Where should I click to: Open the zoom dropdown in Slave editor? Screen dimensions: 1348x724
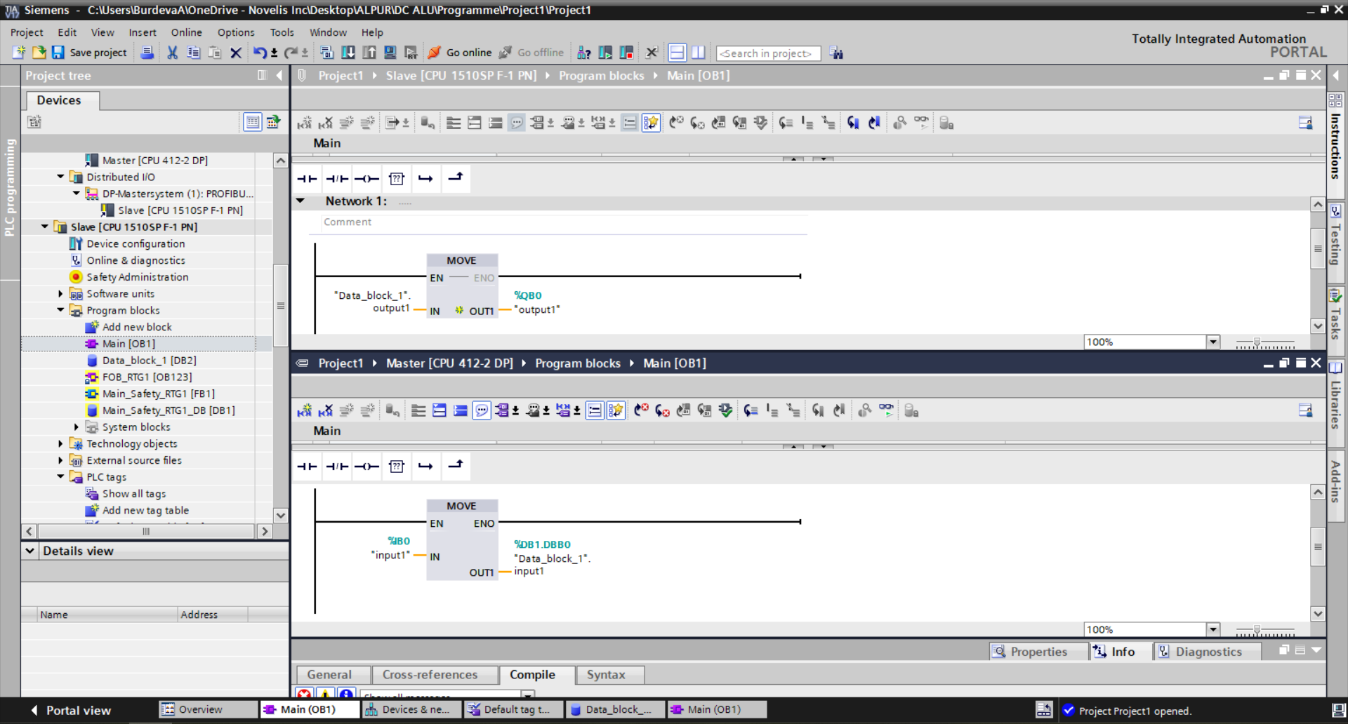tap(1212, 342)
